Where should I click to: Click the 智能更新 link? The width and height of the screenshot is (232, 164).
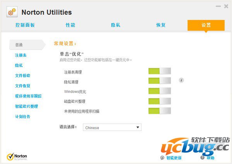tap(174, 158)
